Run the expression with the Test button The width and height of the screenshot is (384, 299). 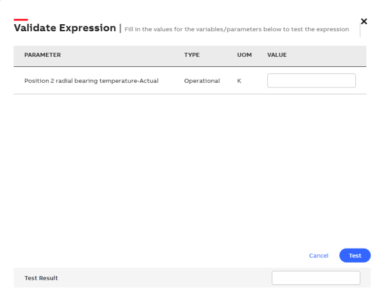pos(355,256)
